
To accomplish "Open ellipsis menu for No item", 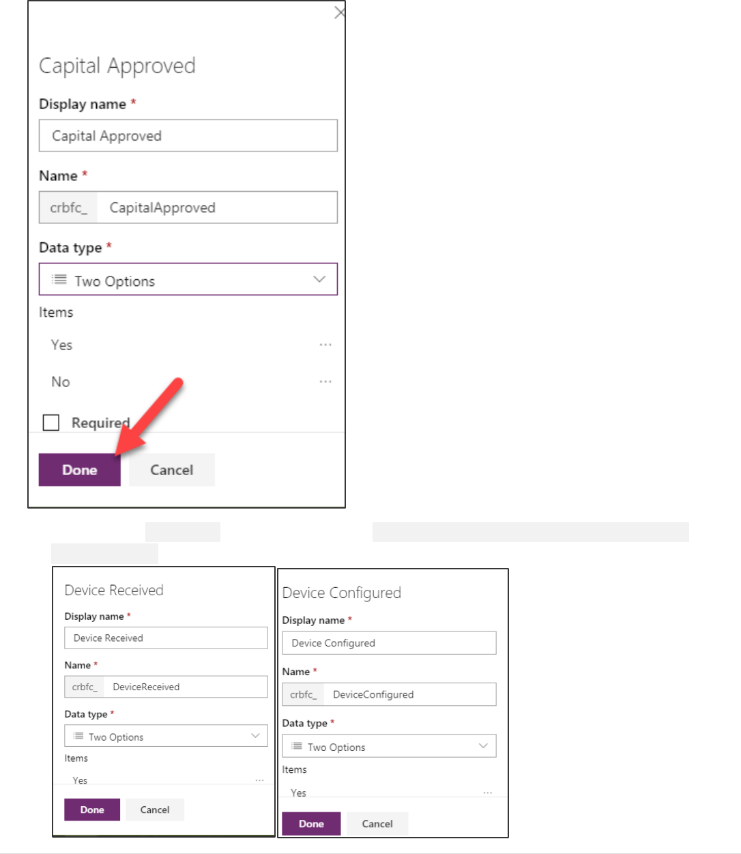I will [x=325, y=382].
